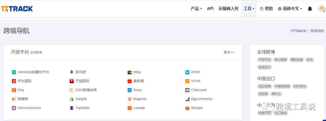This screenshot has height=121, width=326.
Task: Expand the 产品 dropdown menu
Action: point(196,9)
